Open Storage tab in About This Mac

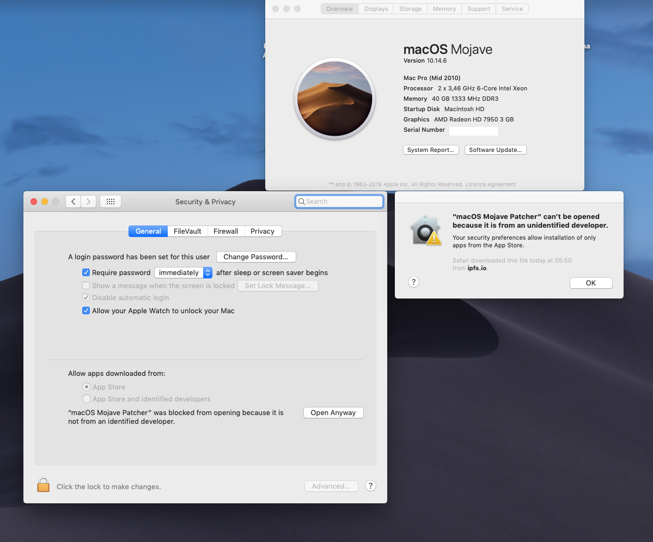410,9
